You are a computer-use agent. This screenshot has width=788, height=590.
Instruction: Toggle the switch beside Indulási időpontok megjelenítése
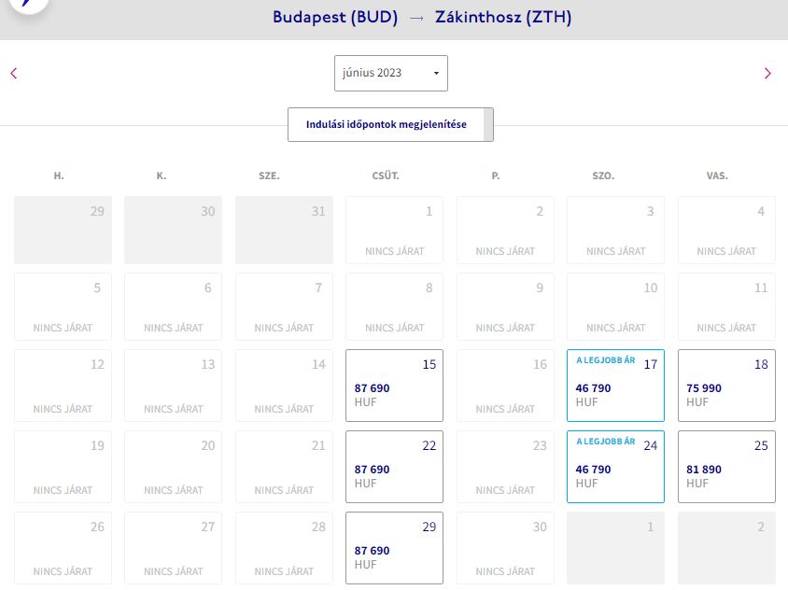click(488, 124)
